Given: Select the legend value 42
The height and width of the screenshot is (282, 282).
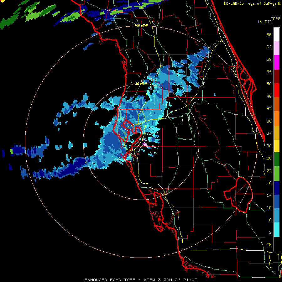Looking at the screenshot, I should (269, 109).
